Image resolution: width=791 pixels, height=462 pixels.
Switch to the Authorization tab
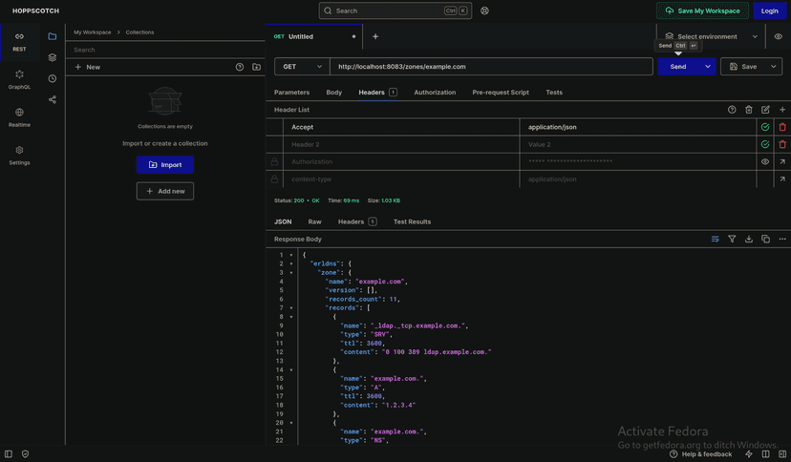[435, 93]
